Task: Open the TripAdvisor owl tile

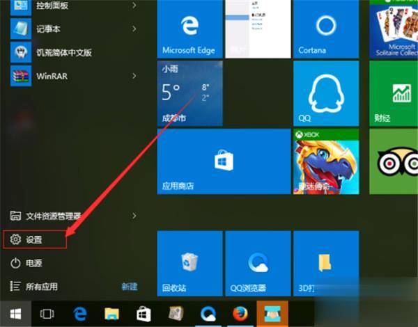Action: click(x=394, y=161)
